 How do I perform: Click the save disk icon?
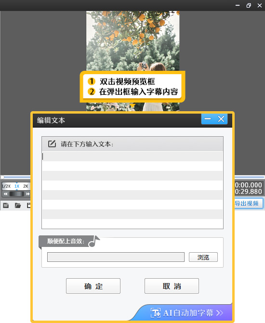tap(28, 205)
